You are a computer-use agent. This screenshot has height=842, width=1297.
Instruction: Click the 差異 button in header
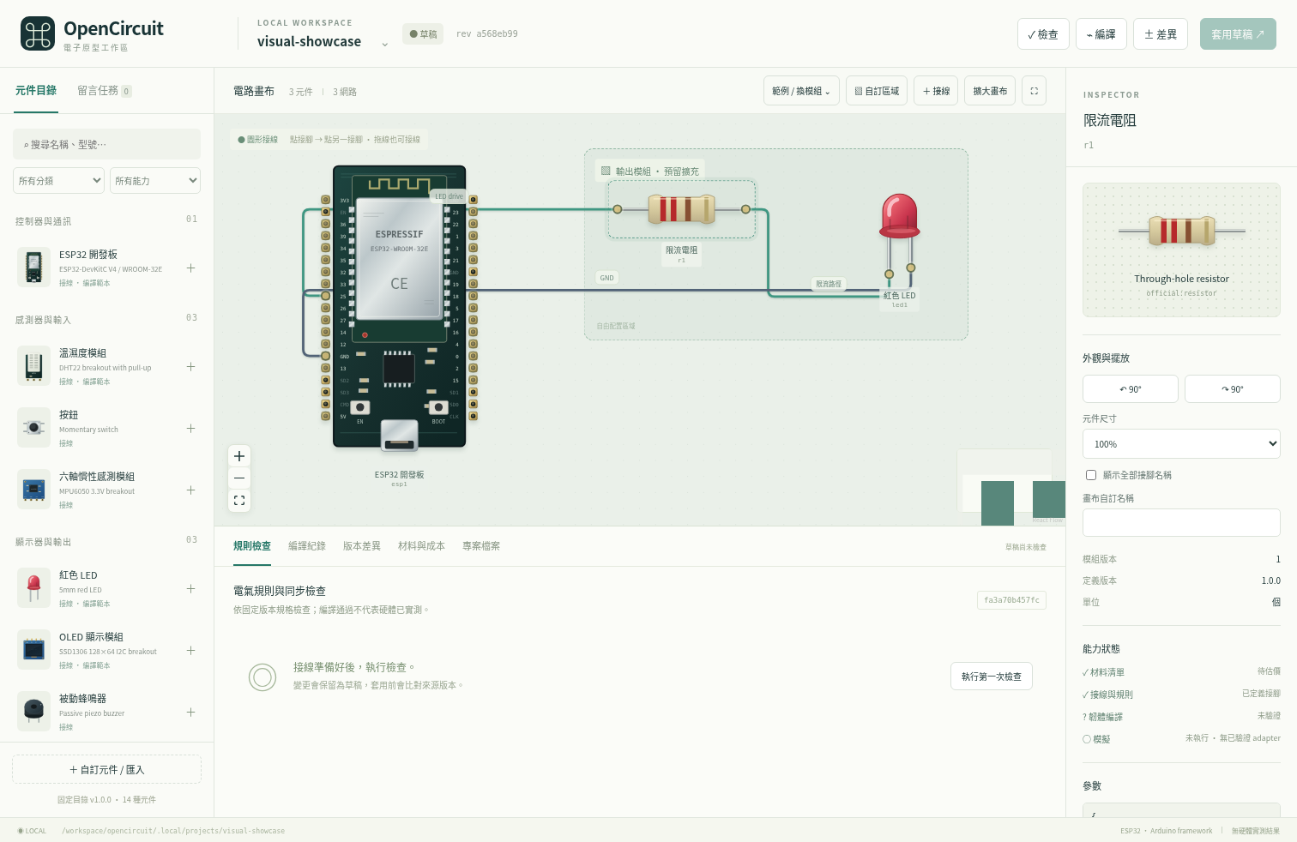coord(1161,34)
